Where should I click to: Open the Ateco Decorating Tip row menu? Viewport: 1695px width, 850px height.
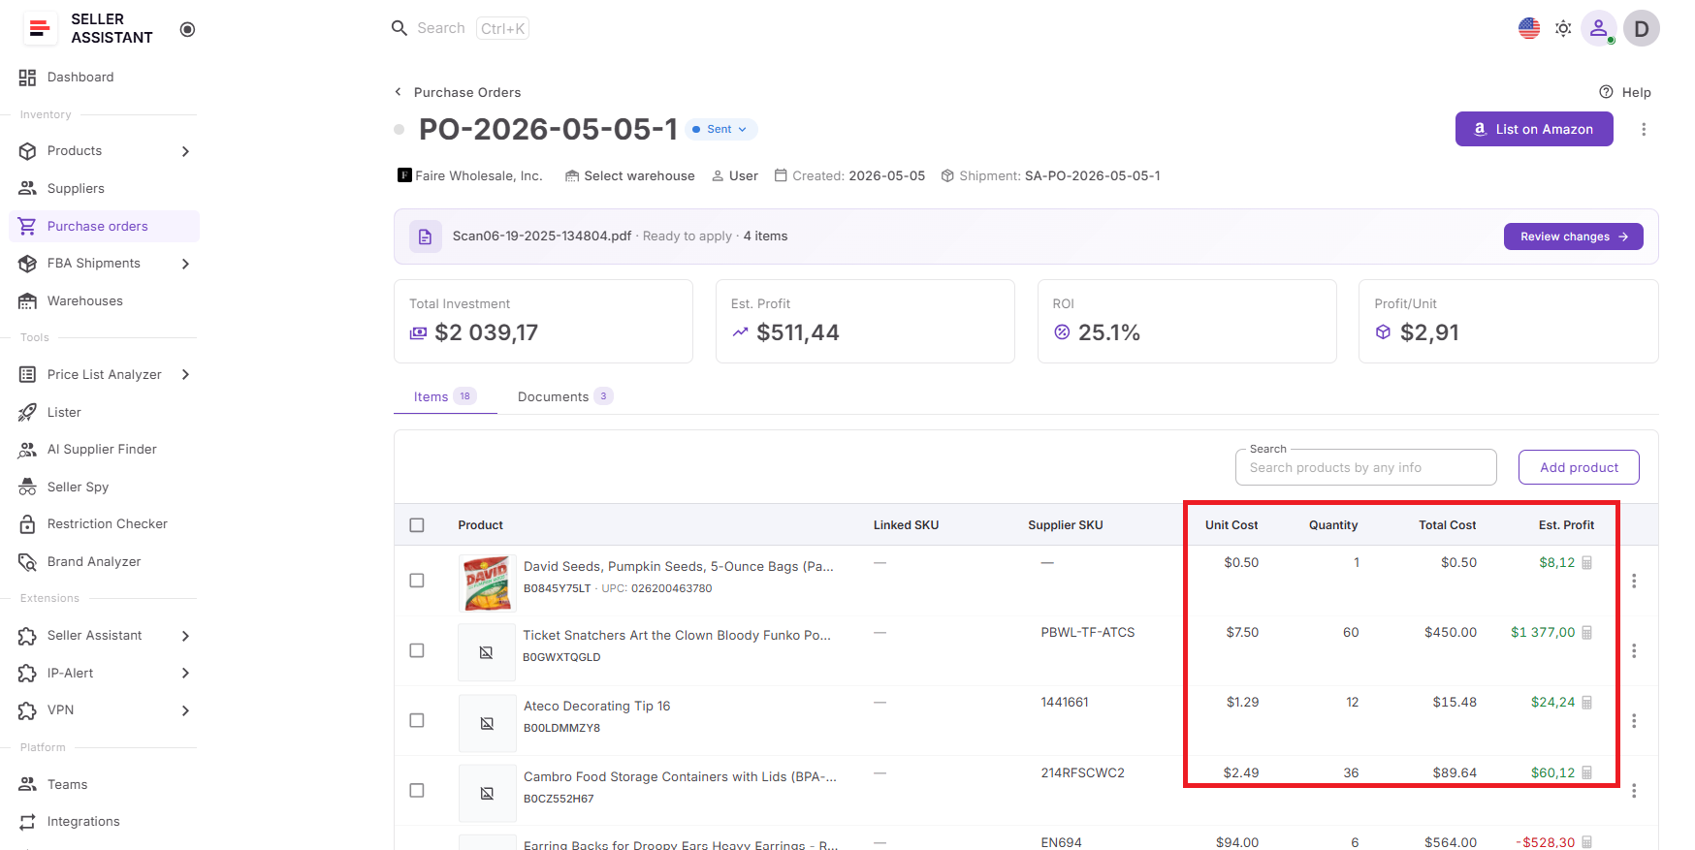1634,720
